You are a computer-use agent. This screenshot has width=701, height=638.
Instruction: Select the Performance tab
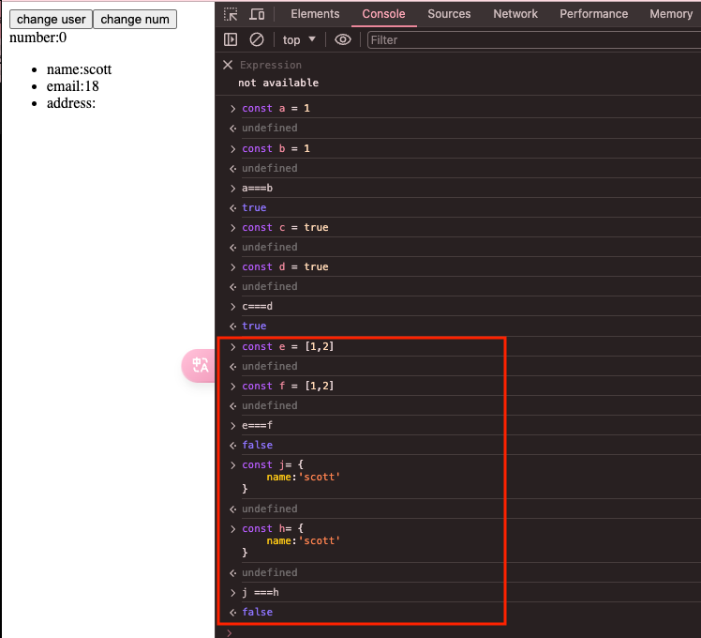593,14
